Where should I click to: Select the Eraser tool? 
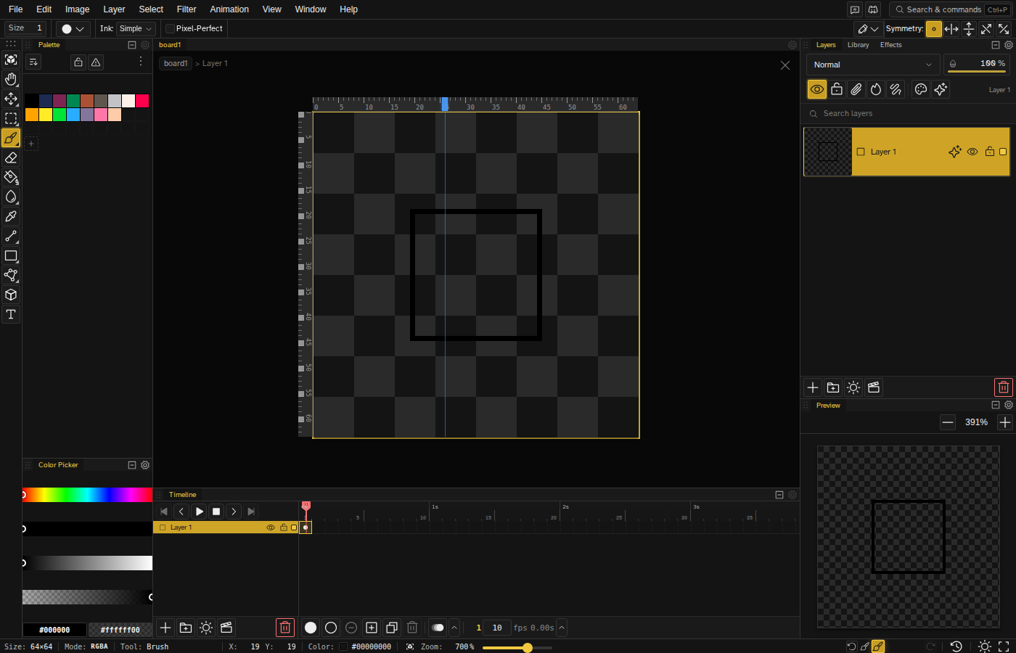pyautogui.click(x=11, y=157)
